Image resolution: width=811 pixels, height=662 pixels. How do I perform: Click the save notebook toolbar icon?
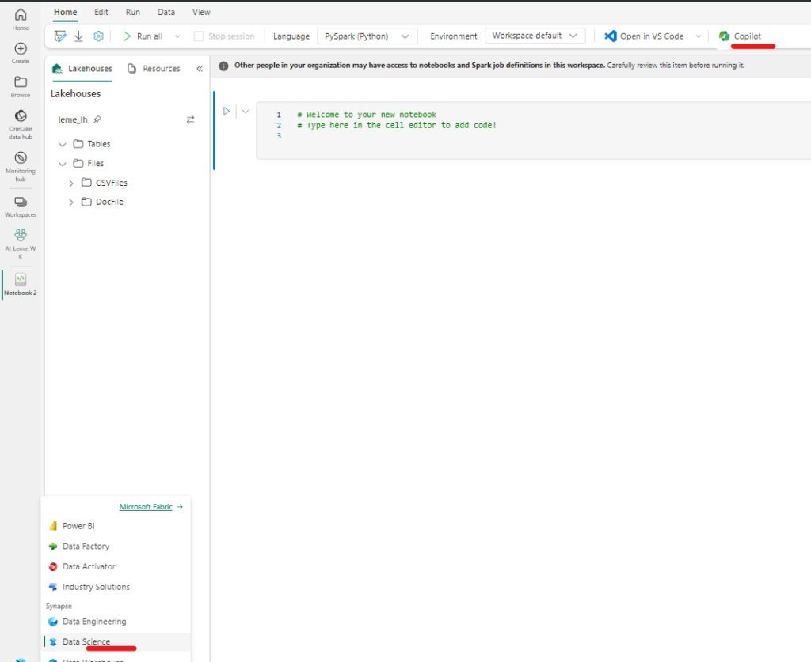tap(60, 36)
